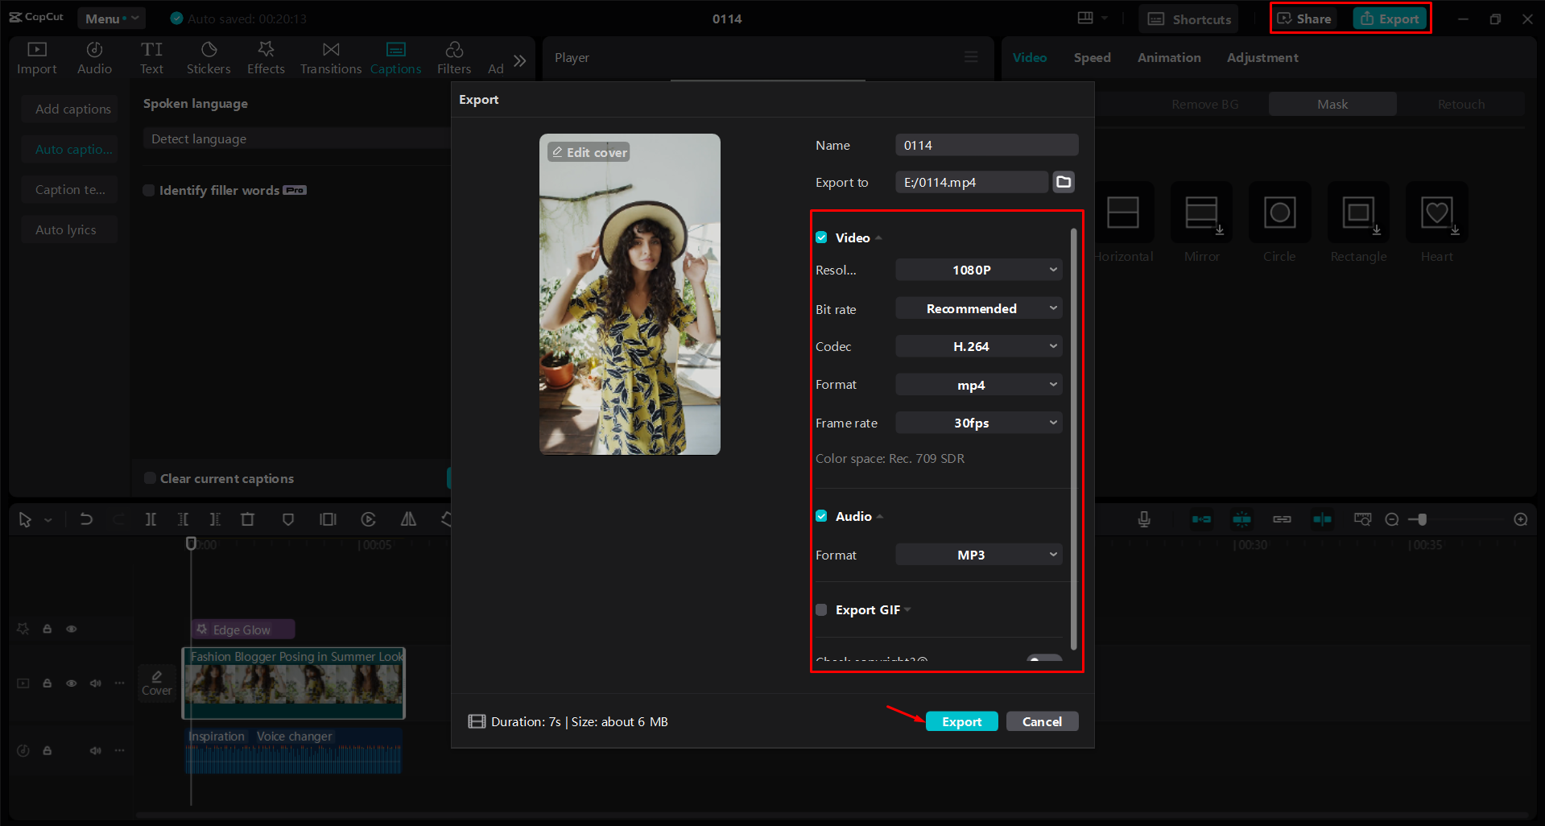The height and width of the screenshot is (826, 1545).
Task: Click the Split tool in the timeline toolbar
Action: pos(151,519)
